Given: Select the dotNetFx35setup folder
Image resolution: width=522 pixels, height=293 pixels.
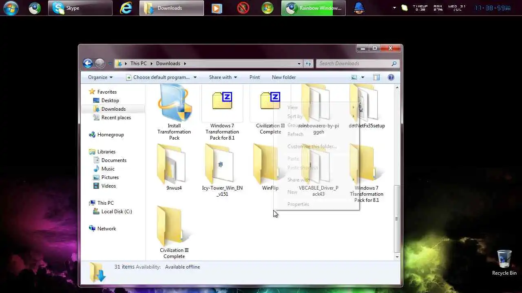Looking at the screenshot, I should 367,107.
